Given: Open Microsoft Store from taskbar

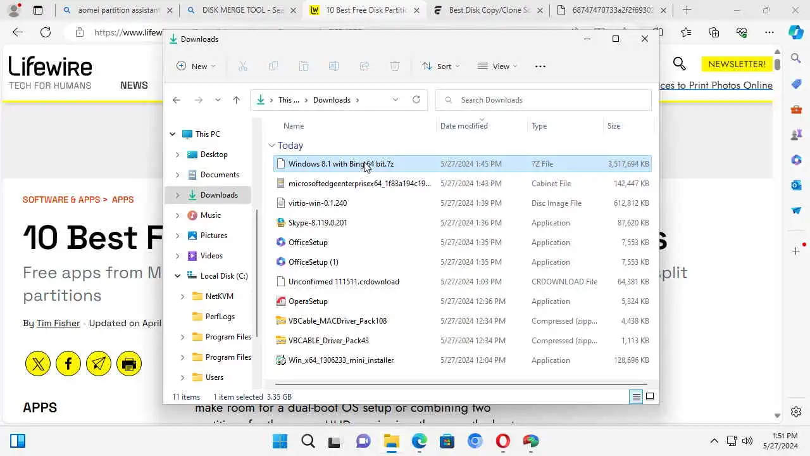Looking at the screenshot, I should (447, 441).
